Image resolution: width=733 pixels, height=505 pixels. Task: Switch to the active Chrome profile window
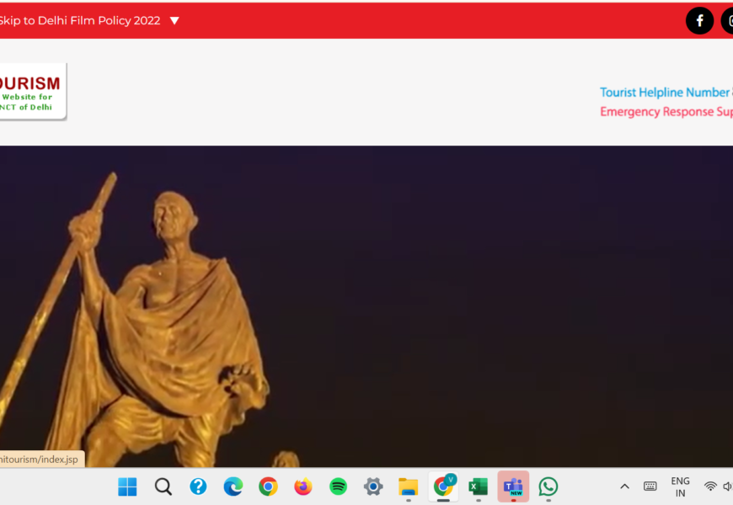(x=443, y=486)
